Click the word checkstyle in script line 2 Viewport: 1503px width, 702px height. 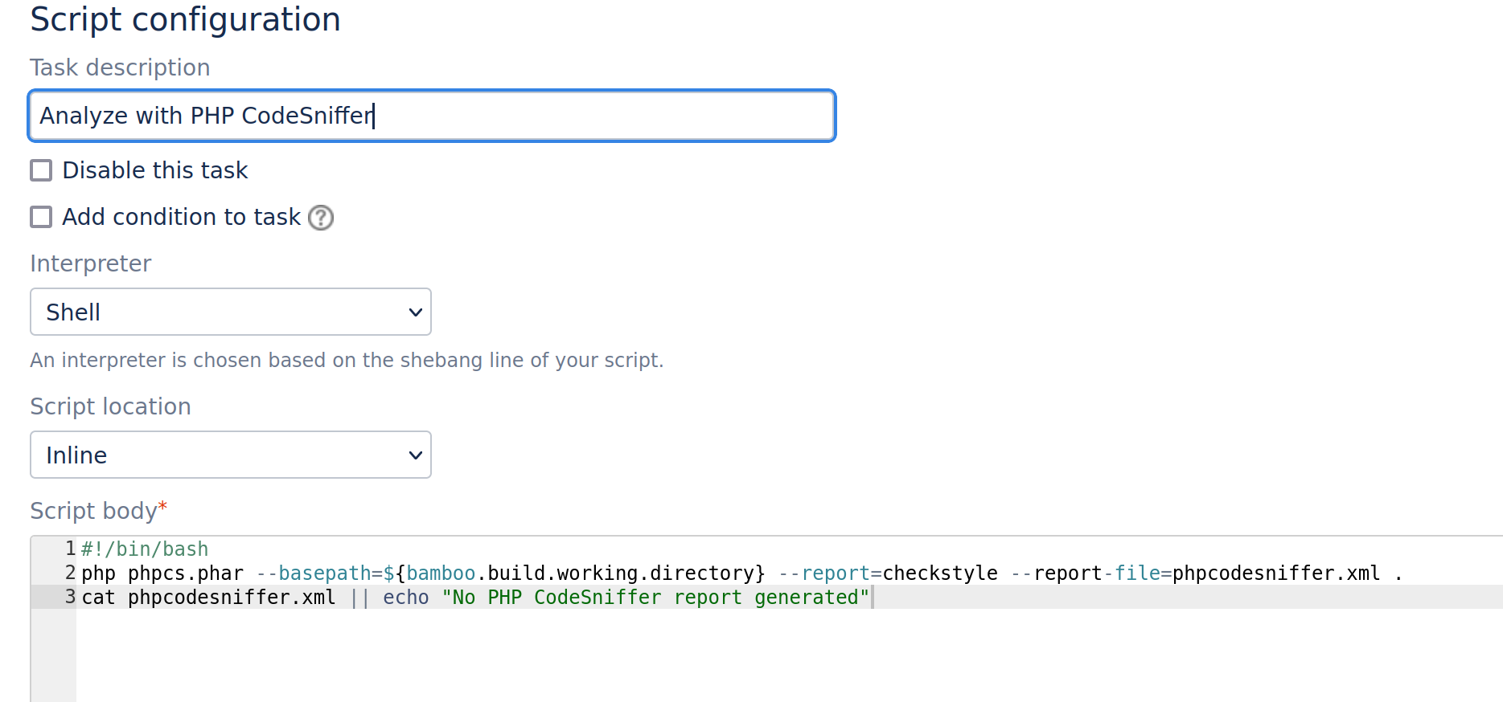click(939, 573)
